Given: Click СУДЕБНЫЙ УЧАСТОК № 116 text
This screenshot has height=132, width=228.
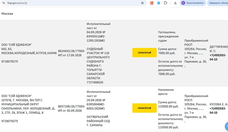Looking at the screenshot, I should point(98,51).
